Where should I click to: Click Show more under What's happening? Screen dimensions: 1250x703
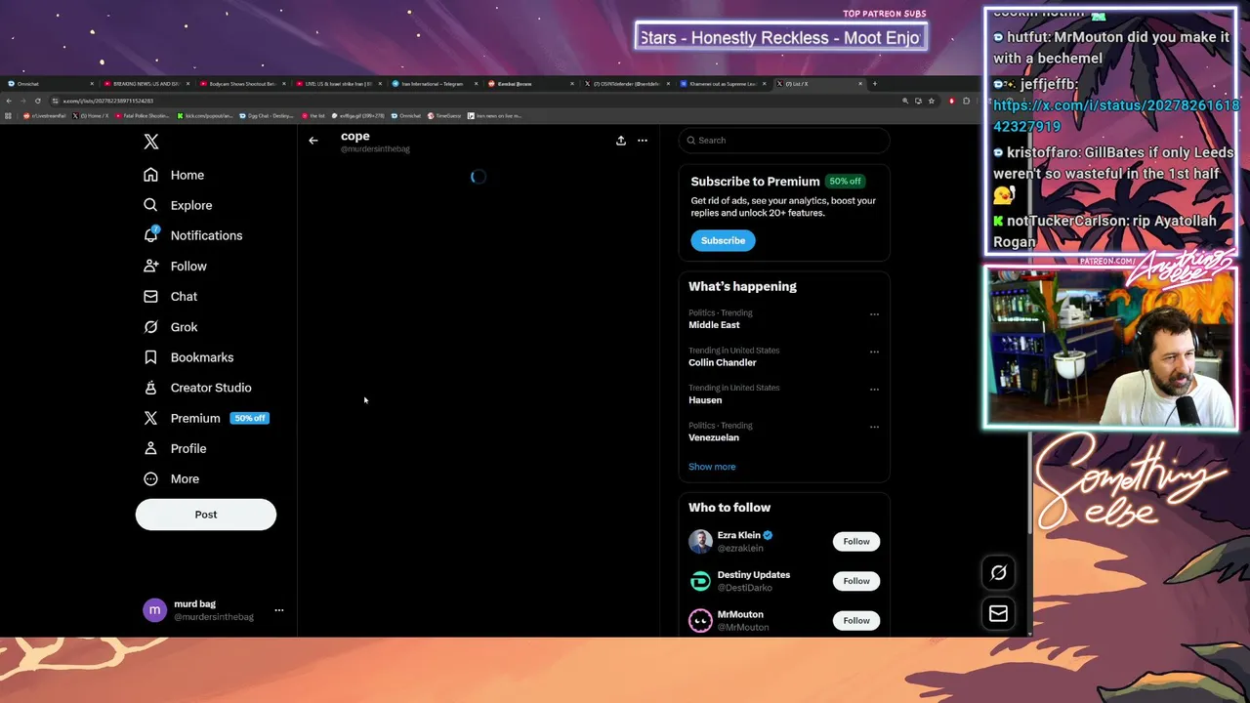[x=712, y=467]
